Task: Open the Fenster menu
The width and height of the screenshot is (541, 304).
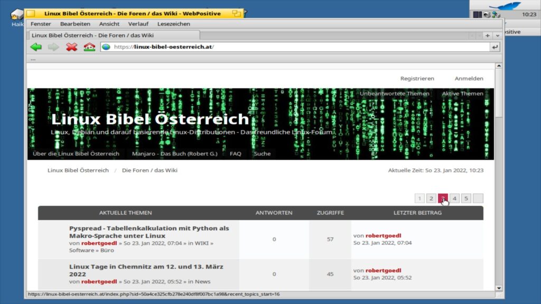Action: pyautogui.click(x=41, y=24)
